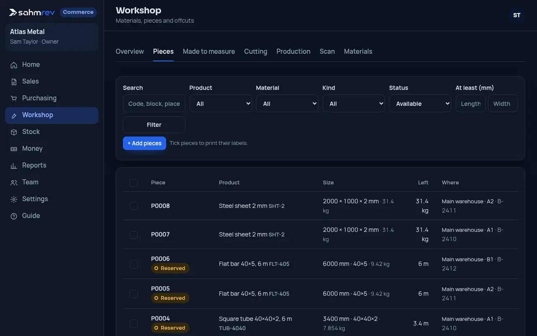This screenshot has width=537, height=336.
Task: Click the Filter button
Action: tap(154, 125)
